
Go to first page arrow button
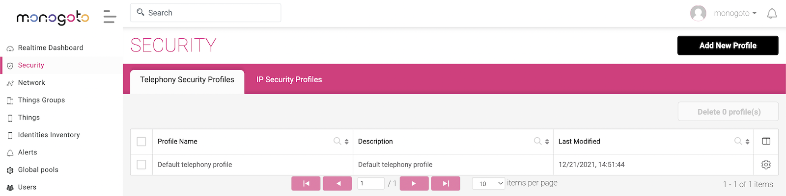(x=306, y=183)
